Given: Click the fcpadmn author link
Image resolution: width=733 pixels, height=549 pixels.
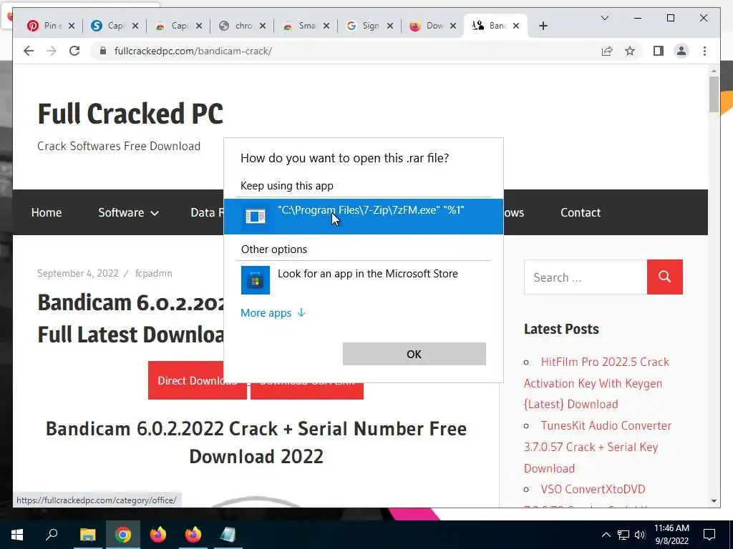Looking at the screenshot, I should click(154, 273).
